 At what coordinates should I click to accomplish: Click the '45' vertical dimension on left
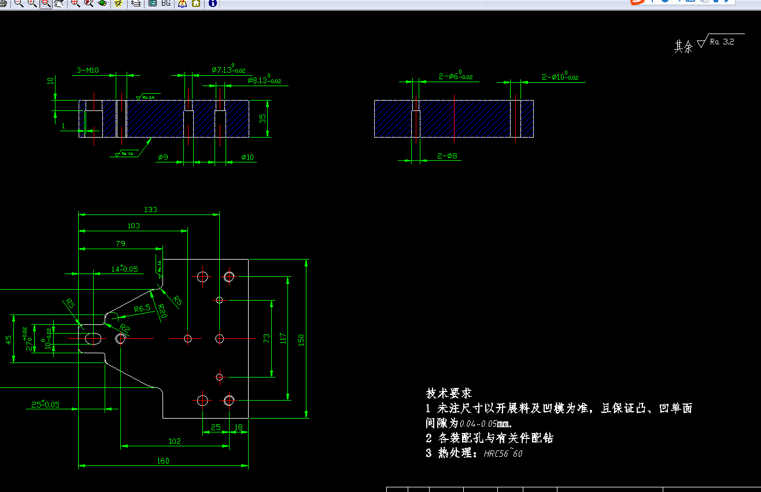(x=8, y=339)
